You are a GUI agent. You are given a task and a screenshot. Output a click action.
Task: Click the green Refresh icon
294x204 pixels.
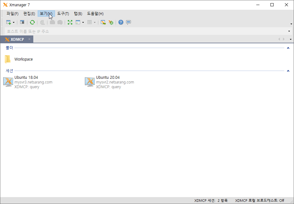click(32, 22)
